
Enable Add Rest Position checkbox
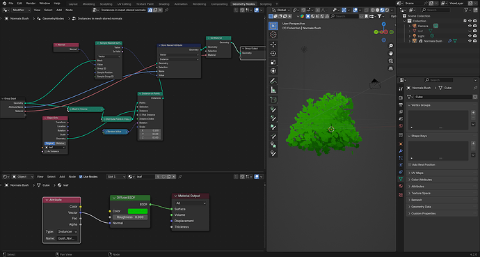click(410, 165)
